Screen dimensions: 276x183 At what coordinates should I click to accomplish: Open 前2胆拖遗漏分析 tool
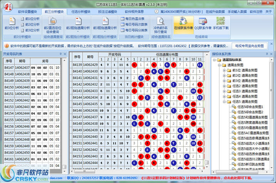click(78, 24)
